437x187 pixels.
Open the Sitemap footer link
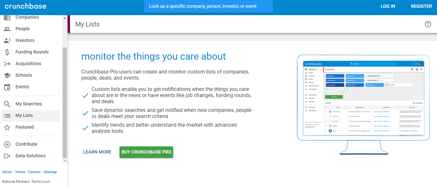coord(50,172)
